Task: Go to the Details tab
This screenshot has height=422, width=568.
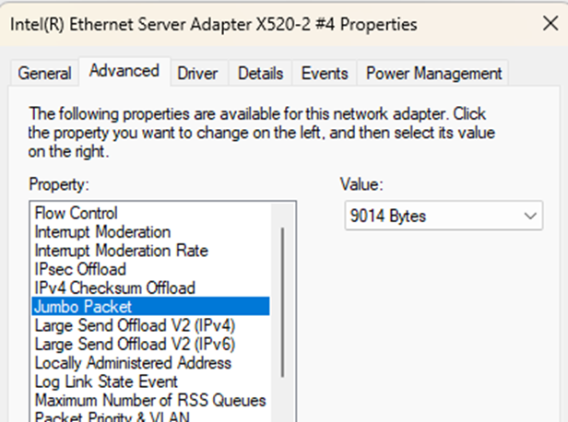Action: (x=259, y=73)
